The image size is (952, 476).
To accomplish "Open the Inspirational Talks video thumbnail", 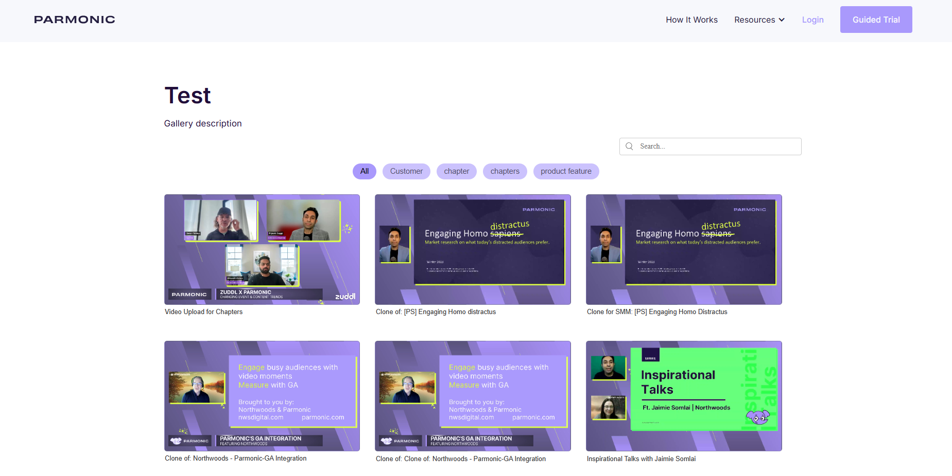I will tap(684, 396).
